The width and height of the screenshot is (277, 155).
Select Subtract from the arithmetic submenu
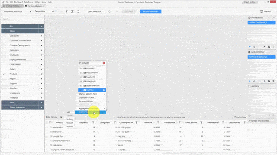click(x=70, y=116)
